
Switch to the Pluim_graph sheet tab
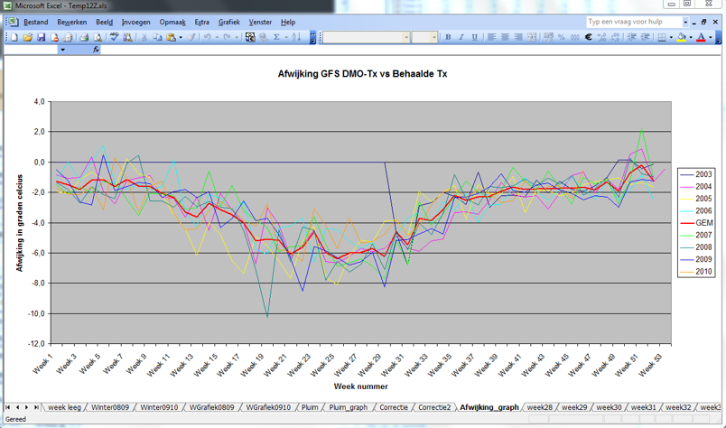pos(349,407)
